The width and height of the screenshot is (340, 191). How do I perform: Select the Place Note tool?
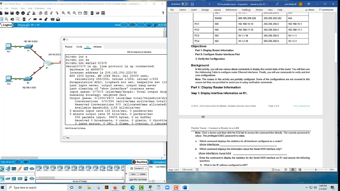[x=24, y=19]
